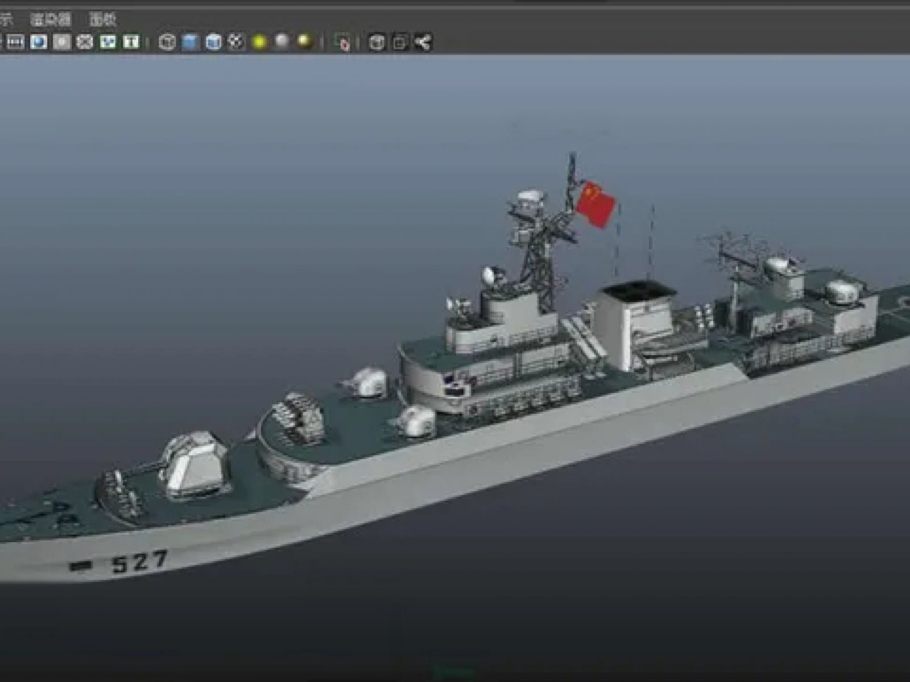Switch to wireframe cube display
Viewport: 910px width, 682px height.
[x=167, y=41]
